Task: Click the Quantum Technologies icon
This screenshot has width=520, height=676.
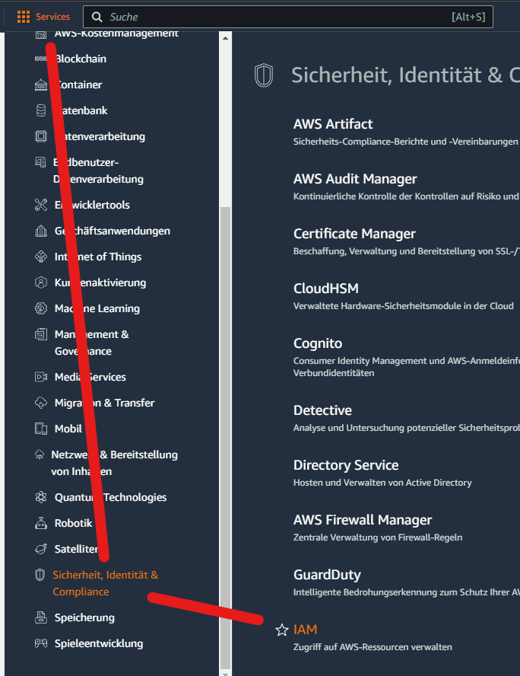Action: (x=41, y=497)
